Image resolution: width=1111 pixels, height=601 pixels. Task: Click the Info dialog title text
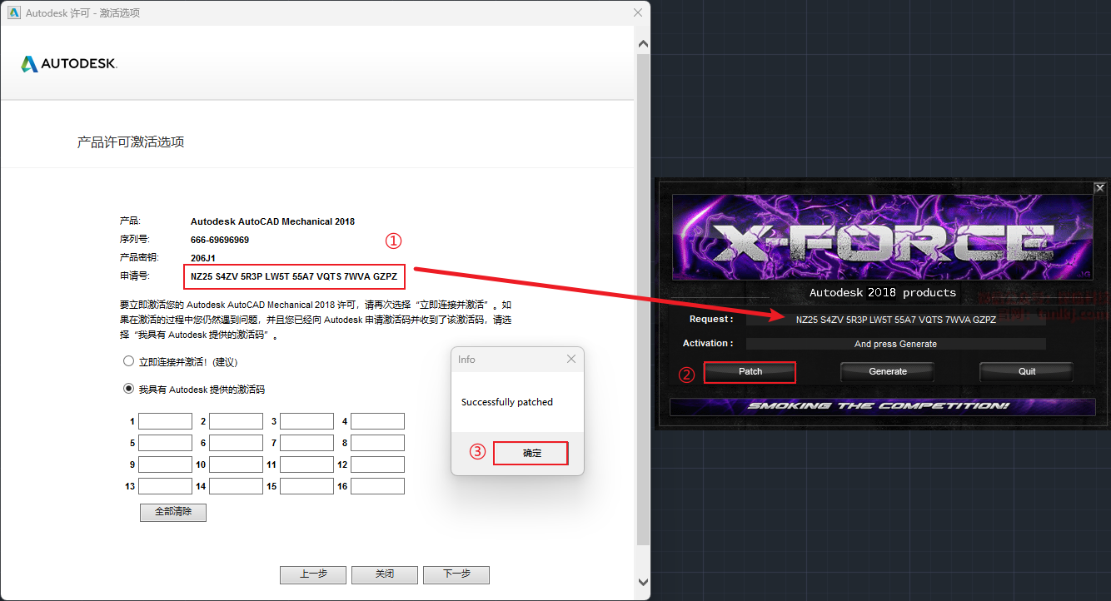pos(466,359)
